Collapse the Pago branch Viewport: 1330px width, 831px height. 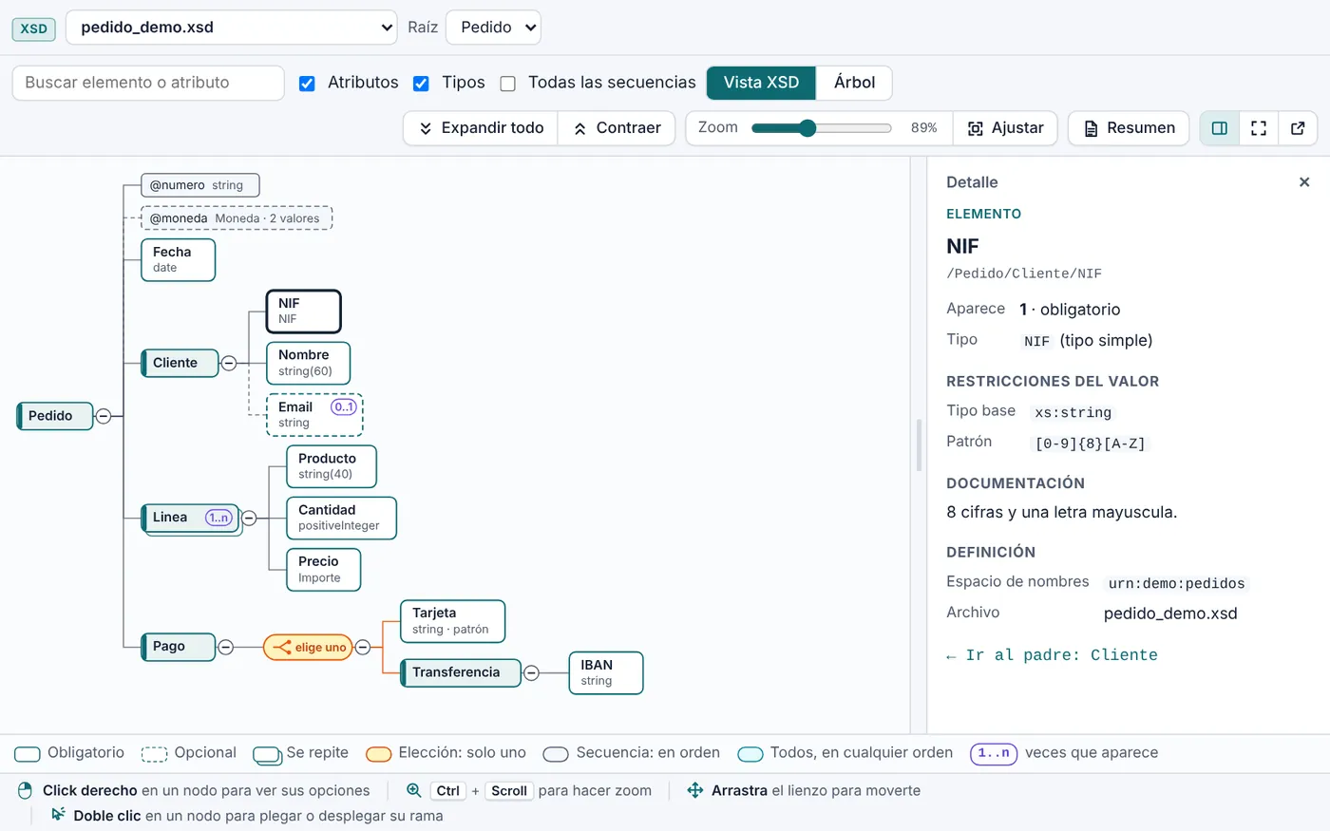225,647
